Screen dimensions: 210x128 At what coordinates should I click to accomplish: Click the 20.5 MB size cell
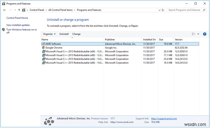click(168, 51)
